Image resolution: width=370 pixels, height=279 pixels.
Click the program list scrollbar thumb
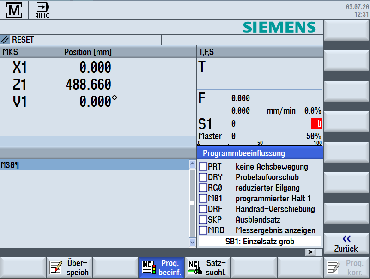pos(193,203)
